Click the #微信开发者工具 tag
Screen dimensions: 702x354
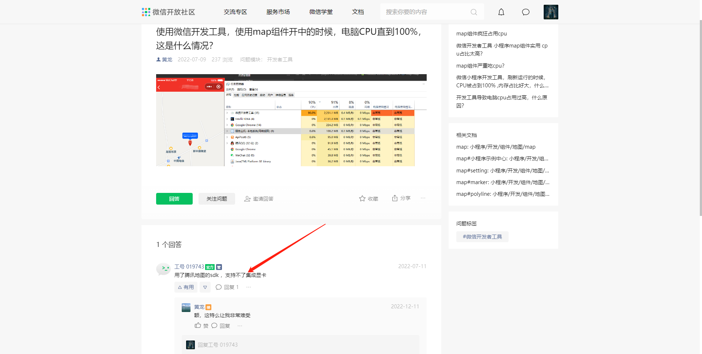[x=482, y=237]
